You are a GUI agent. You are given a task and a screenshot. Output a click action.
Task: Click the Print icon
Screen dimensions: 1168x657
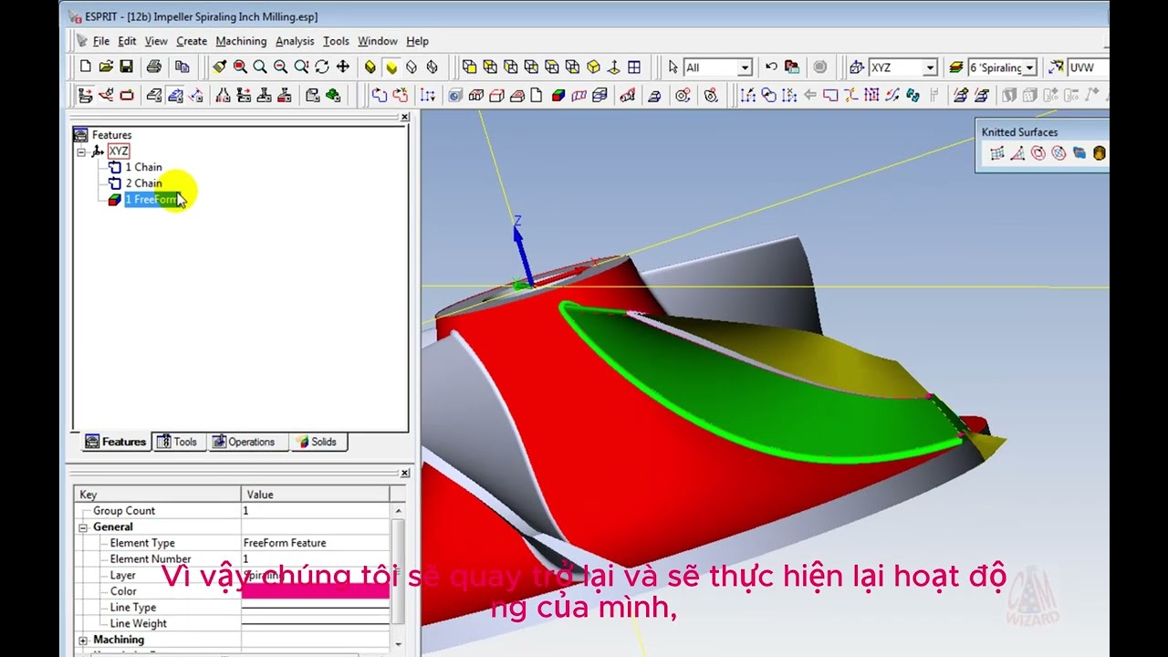154,67
